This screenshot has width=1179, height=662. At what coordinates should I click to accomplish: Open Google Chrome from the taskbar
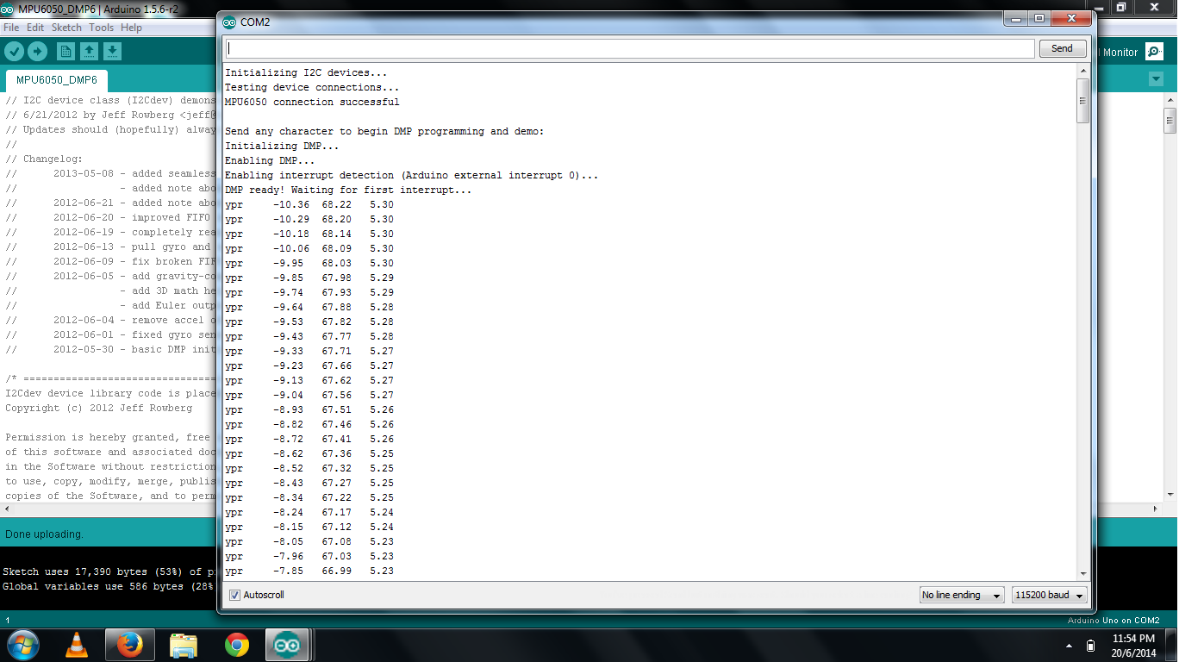[x=237, y=645]
